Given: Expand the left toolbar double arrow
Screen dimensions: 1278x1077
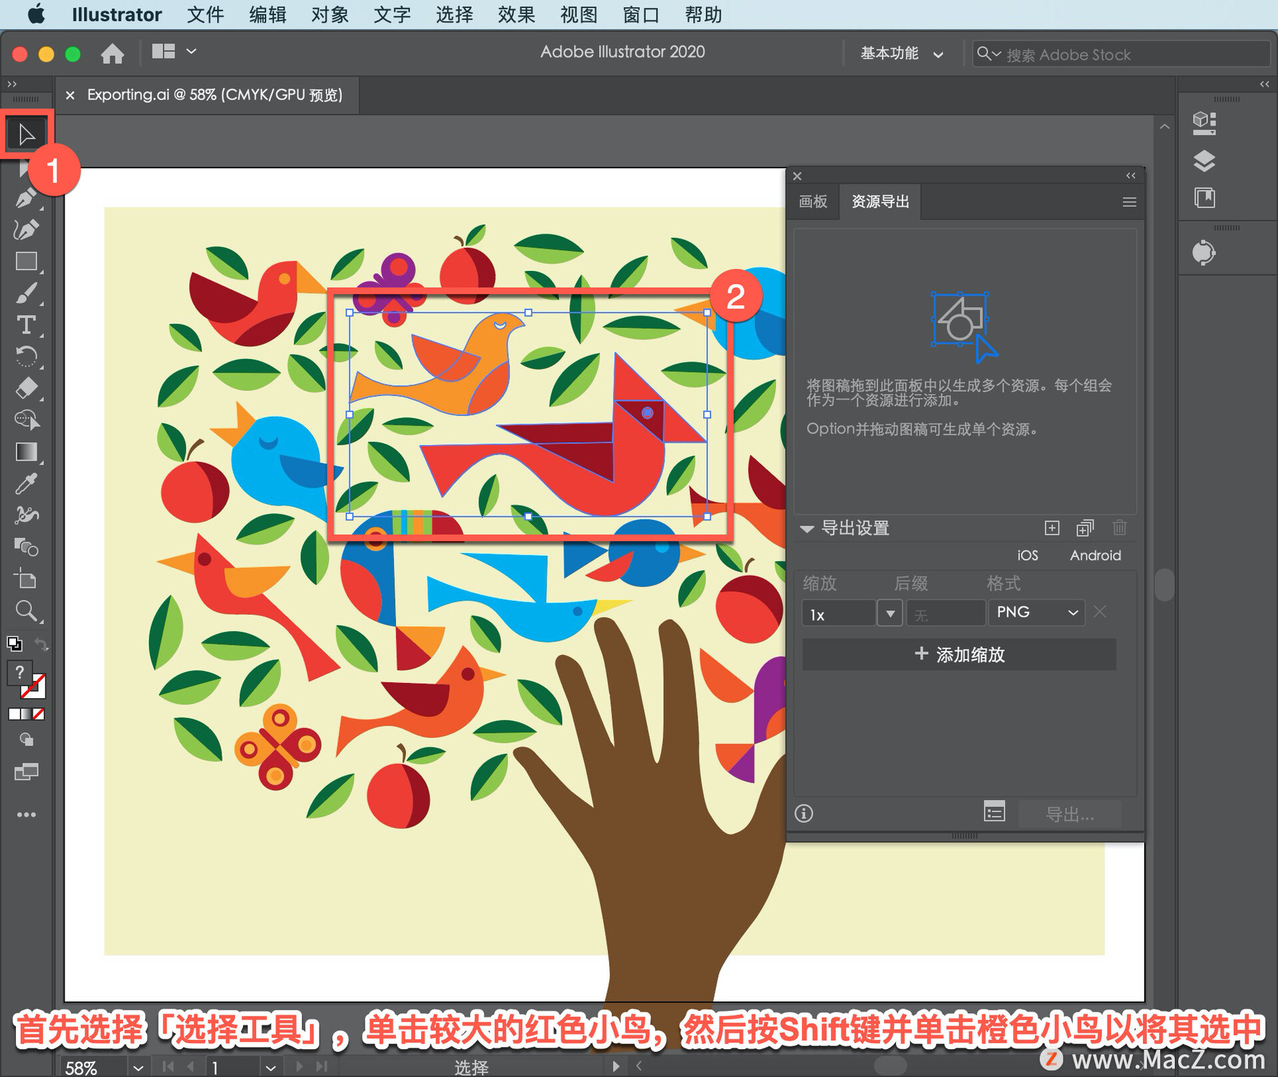Looking at the screenshot, I should point(12,84).
